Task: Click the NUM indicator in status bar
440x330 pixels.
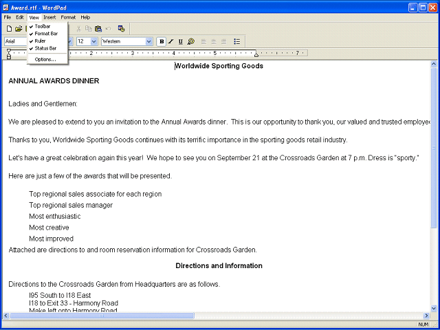Action: 423,324
